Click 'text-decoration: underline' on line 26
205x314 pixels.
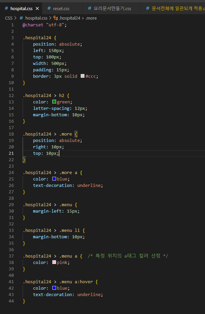[67, 185]
